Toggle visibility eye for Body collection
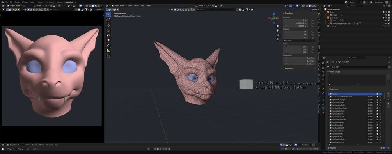392x154 pixels. (386, 12)
